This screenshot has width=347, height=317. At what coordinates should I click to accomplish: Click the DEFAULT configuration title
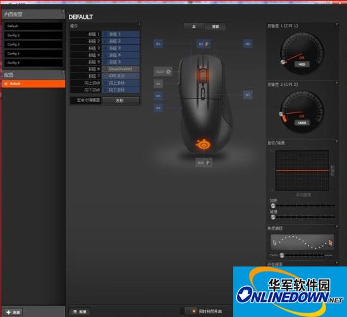[80, 17]
